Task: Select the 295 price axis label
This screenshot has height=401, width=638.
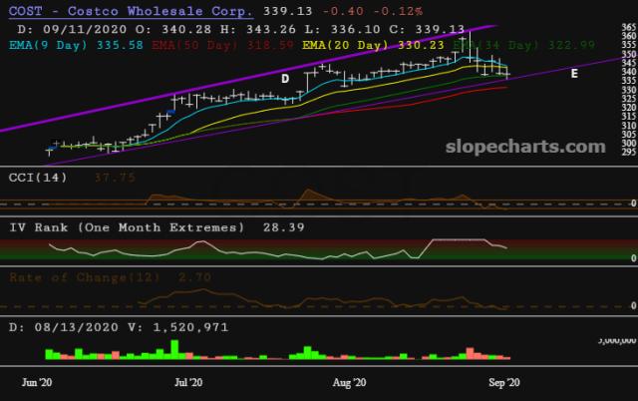Action: (x=629, y=153)
